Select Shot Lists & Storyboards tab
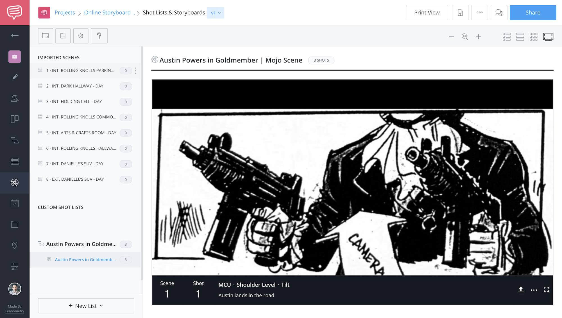 (x=174, y=12)
